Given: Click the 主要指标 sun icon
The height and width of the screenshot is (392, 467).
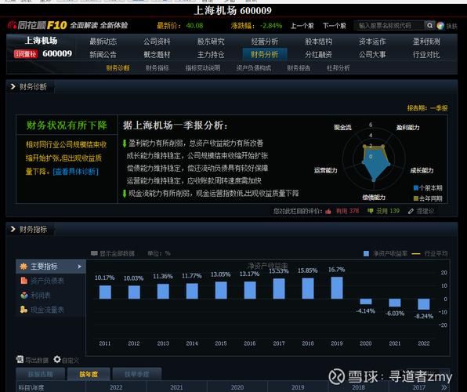Looking at the screenshot, I should [x=24, y=267].
